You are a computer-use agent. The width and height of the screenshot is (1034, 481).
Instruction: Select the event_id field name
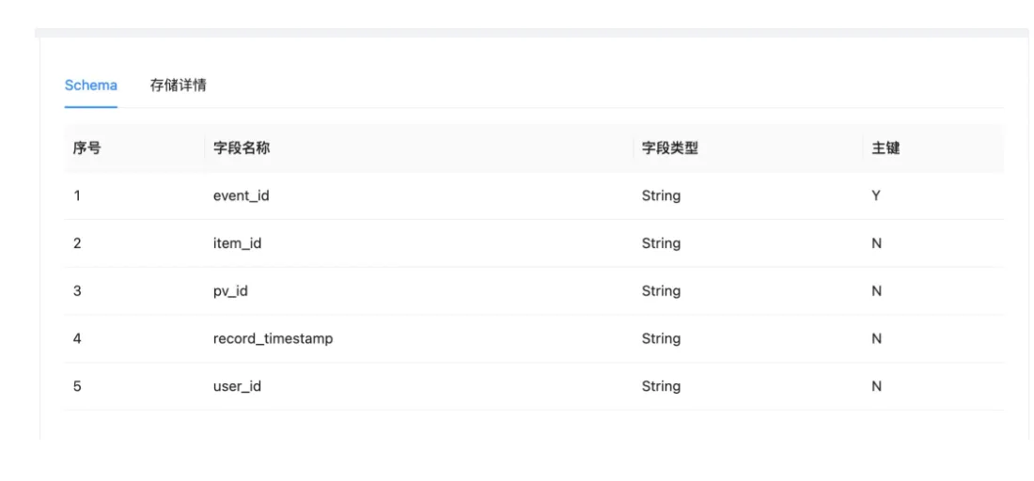pos(242,196)
